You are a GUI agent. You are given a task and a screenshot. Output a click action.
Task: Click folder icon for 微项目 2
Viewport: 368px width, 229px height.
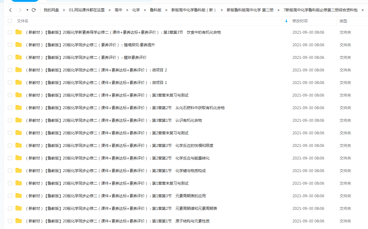pyautogui.click(x=19, y=70)
